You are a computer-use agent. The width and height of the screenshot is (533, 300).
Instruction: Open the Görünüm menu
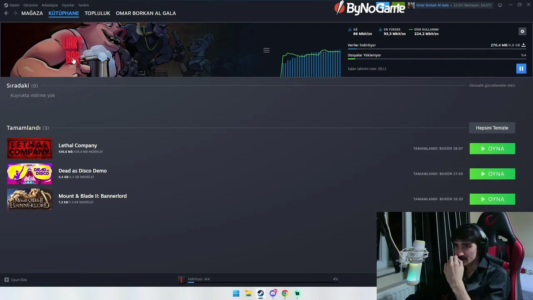[30, 5]
